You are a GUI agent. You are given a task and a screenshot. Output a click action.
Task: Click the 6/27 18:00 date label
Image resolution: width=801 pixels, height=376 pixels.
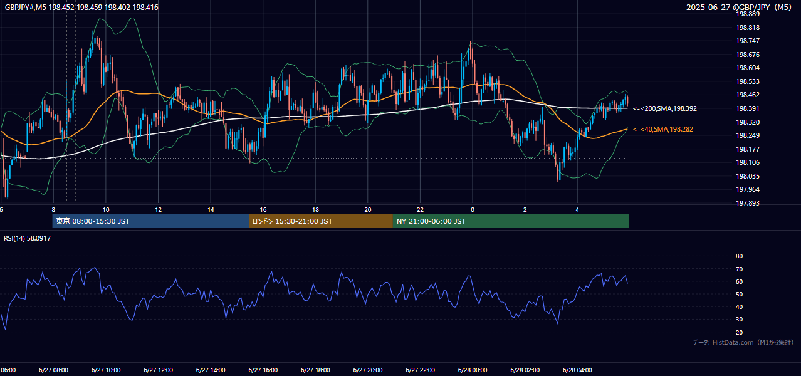[x=315, y=370]
